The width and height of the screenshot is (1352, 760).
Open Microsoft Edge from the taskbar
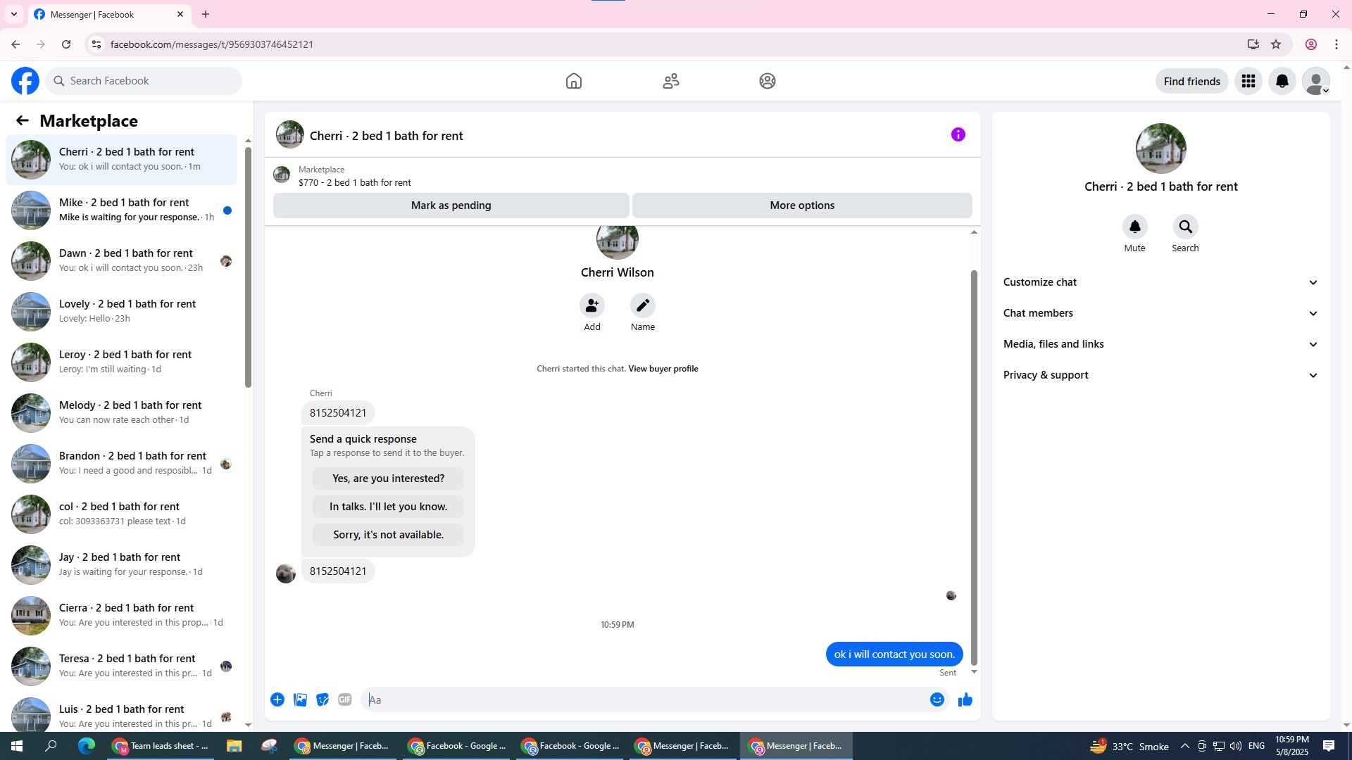click(x=87, y=746)
